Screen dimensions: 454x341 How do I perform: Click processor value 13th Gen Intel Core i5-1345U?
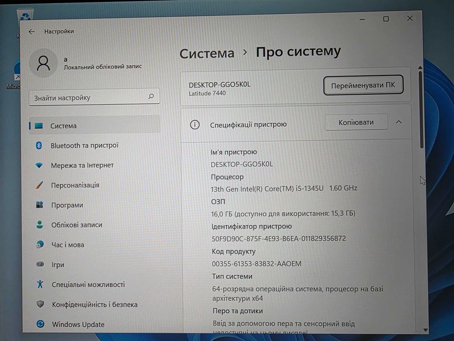284,189
